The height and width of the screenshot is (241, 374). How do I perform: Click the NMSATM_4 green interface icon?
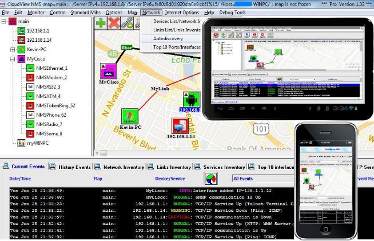[30, 96]
